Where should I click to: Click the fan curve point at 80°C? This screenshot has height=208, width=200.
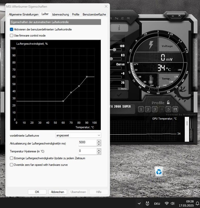[79, 86]
